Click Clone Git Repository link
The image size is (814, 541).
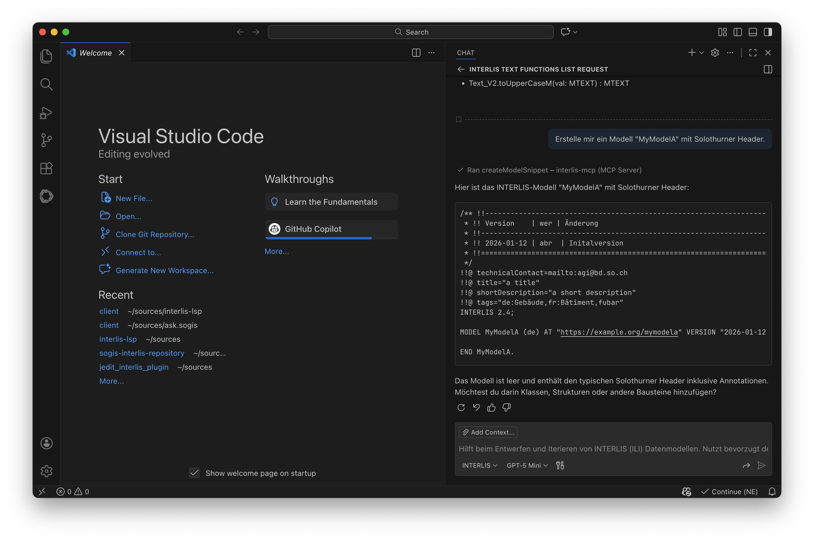[x=155, y=234]
